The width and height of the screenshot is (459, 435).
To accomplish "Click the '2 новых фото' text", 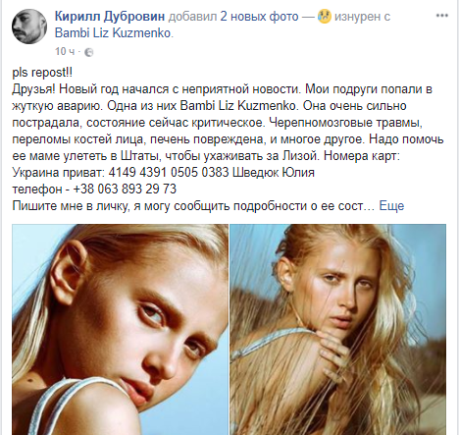I will pyautogui.click(x=259, y=17).
